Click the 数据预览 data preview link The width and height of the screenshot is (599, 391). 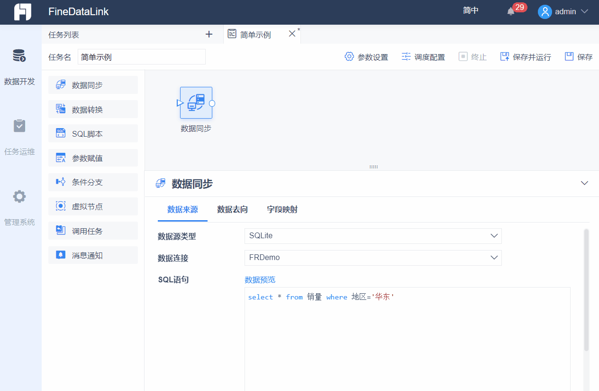coord(260,279)
